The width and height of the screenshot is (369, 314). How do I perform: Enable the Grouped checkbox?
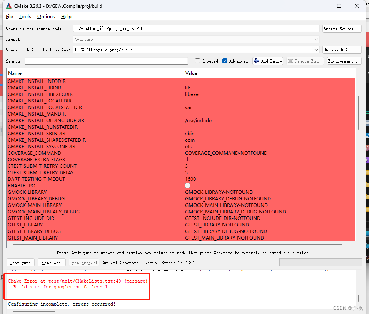[197, 61]
